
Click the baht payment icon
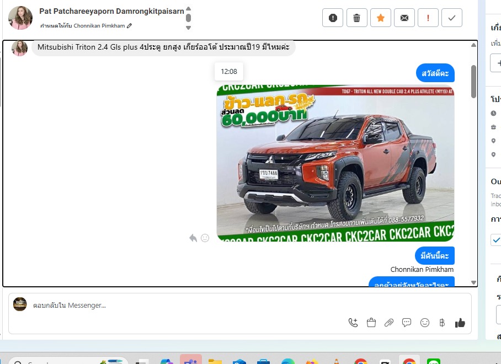point(442,323)
